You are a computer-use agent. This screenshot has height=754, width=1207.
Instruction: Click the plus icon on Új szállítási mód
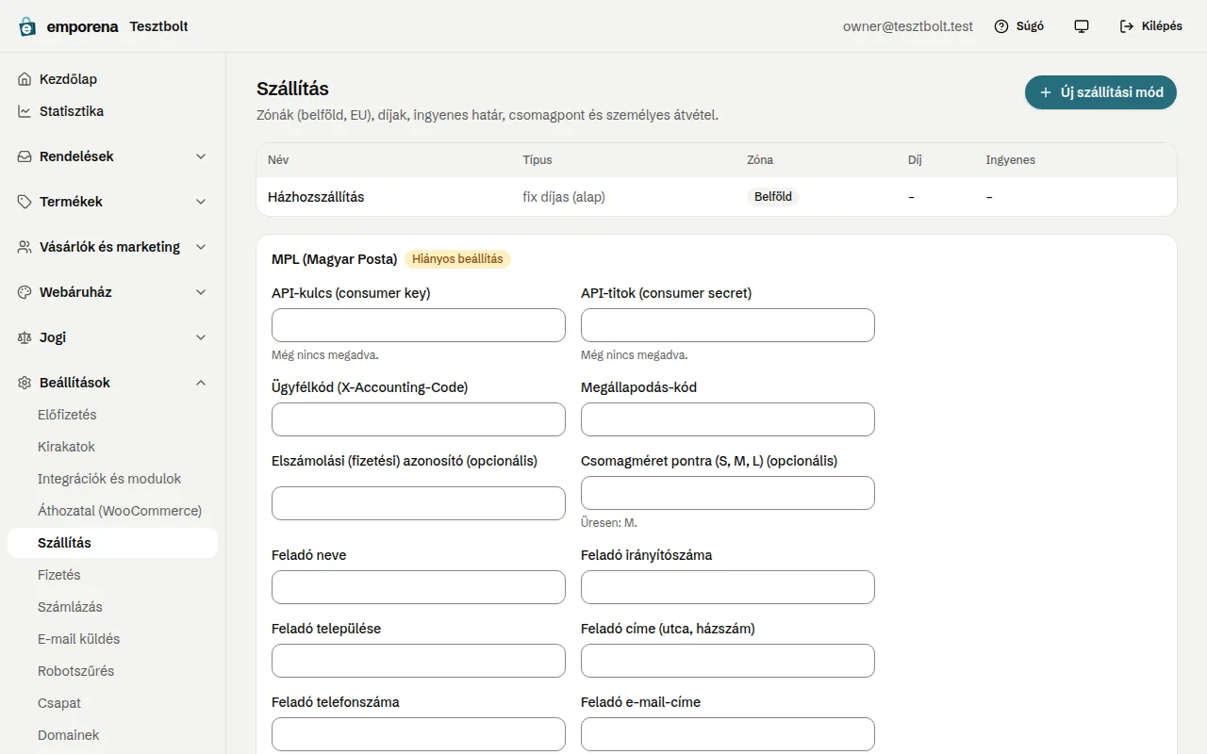tap(1045, 92)
